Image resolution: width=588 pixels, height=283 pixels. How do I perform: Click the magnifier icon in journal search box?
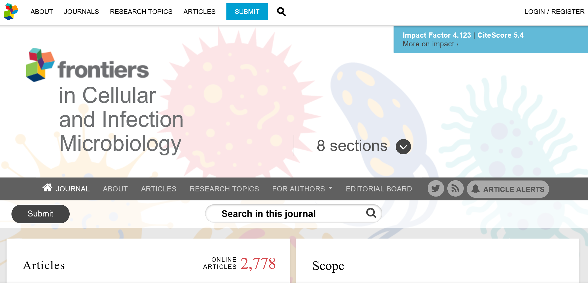[x=371, y=213]
